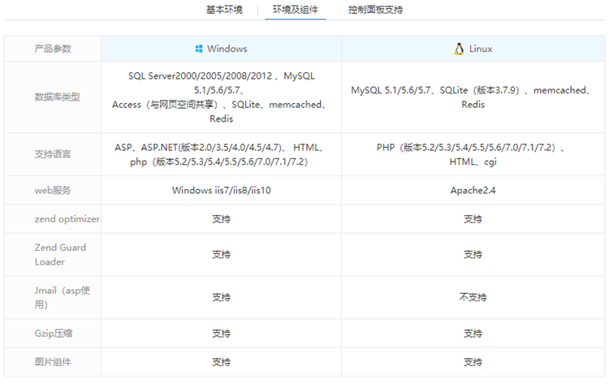Image resolution: width=609 pixels, height=384 pixels.
Task: Click the 图片组件 row label
Action: [x=53, y=362]
